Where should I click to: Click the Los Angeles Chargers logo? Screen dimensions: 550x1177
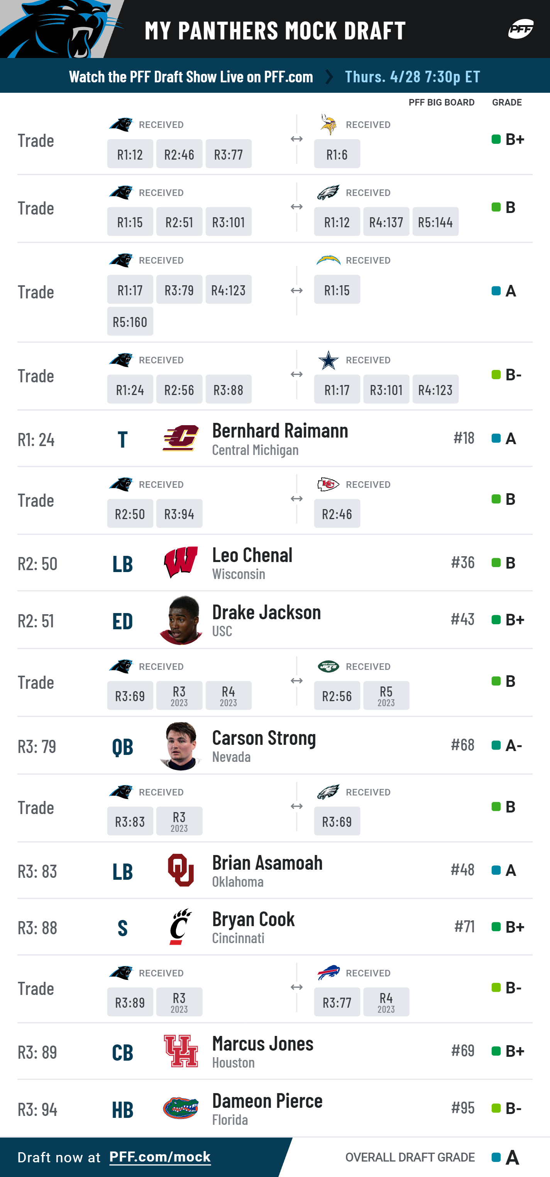[x=328, y=261]
